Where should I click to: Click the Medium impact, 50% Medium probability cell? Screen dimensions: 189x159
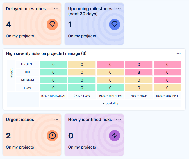tap(110, 80)
